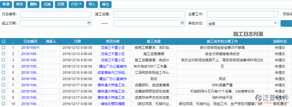Open 成渝高铁内江标段 project link in row 5
292x107 pixels.
point(113,73)
